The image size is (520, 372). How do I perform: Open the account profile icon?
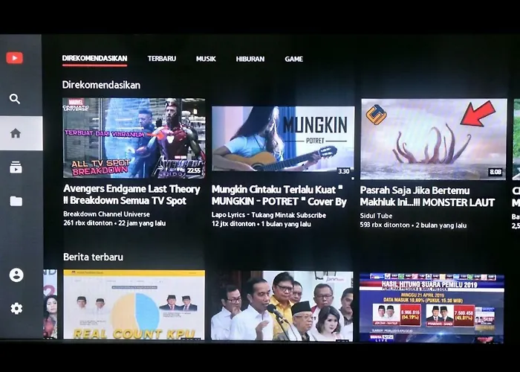pos(16,275)
